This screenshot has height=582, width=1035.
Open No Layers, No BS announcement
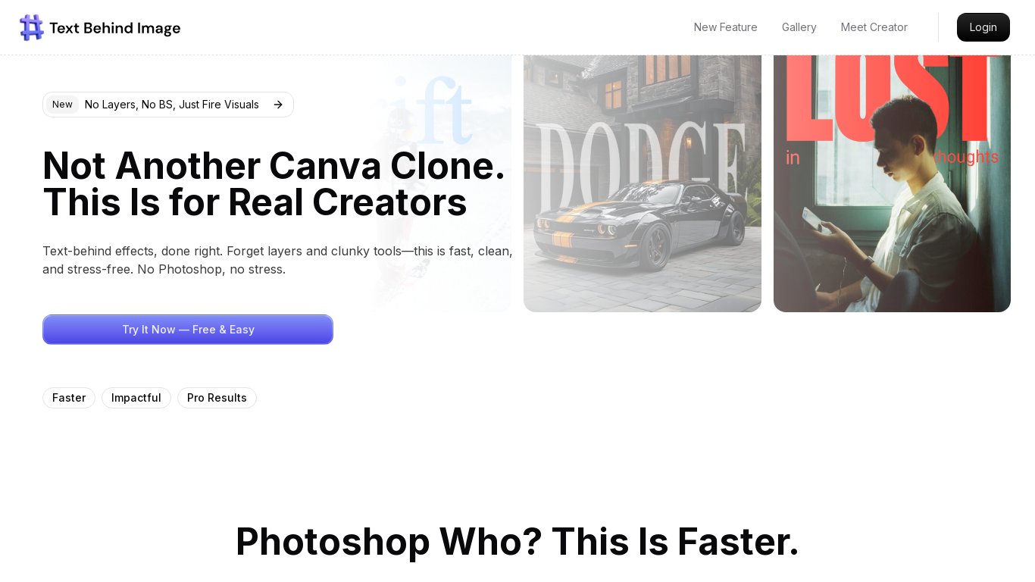click(168, 105)
